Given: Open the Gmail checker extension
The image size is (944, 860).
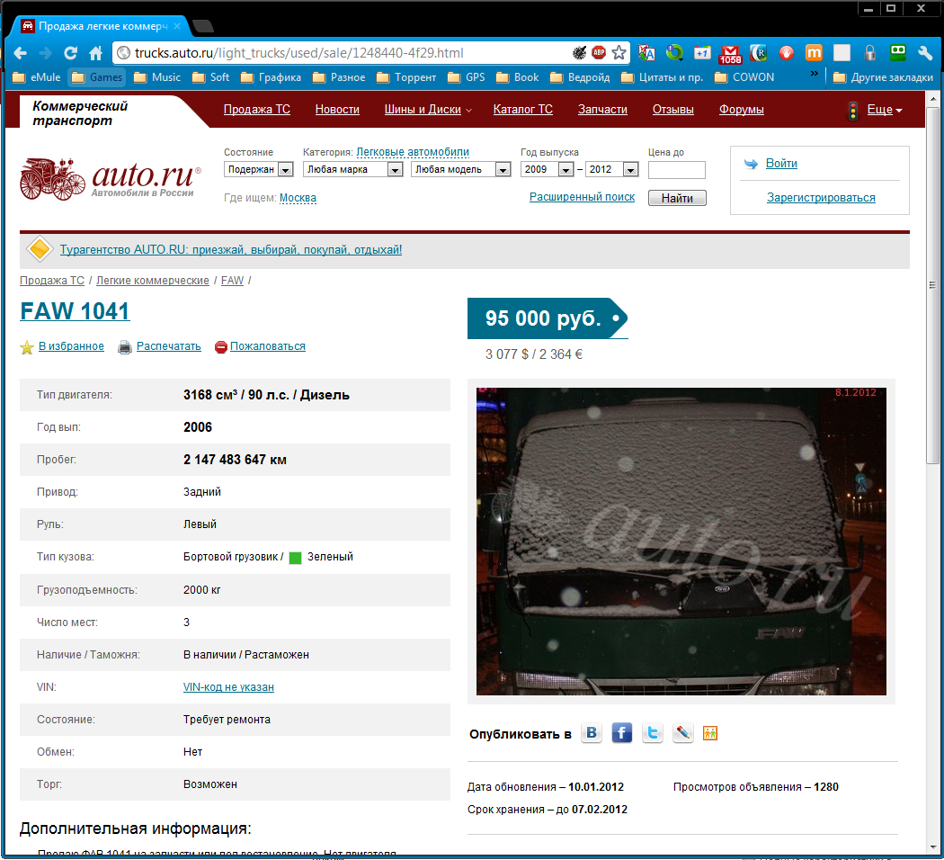Looking at the screenshot, I should click(x=731, y=53).
